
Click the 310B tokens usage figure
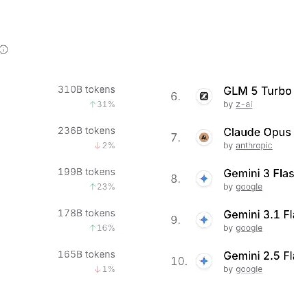click(x=86, y=90)
